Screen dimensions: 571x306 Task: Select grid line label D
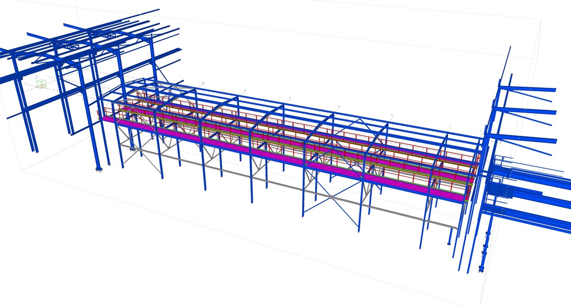[203, 82]
